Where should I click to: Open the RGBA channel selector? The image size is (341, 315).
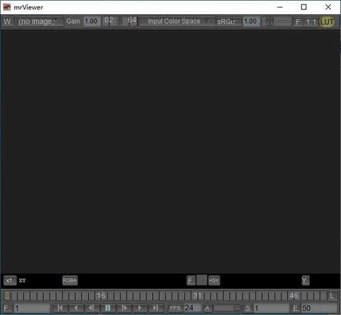70,280
